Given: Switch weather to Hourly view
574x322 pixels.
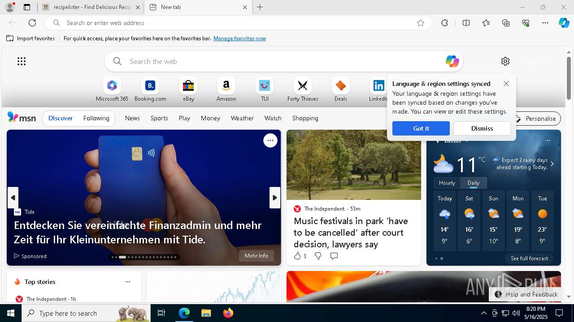Looking at the screenshot, I should (447, 183).
